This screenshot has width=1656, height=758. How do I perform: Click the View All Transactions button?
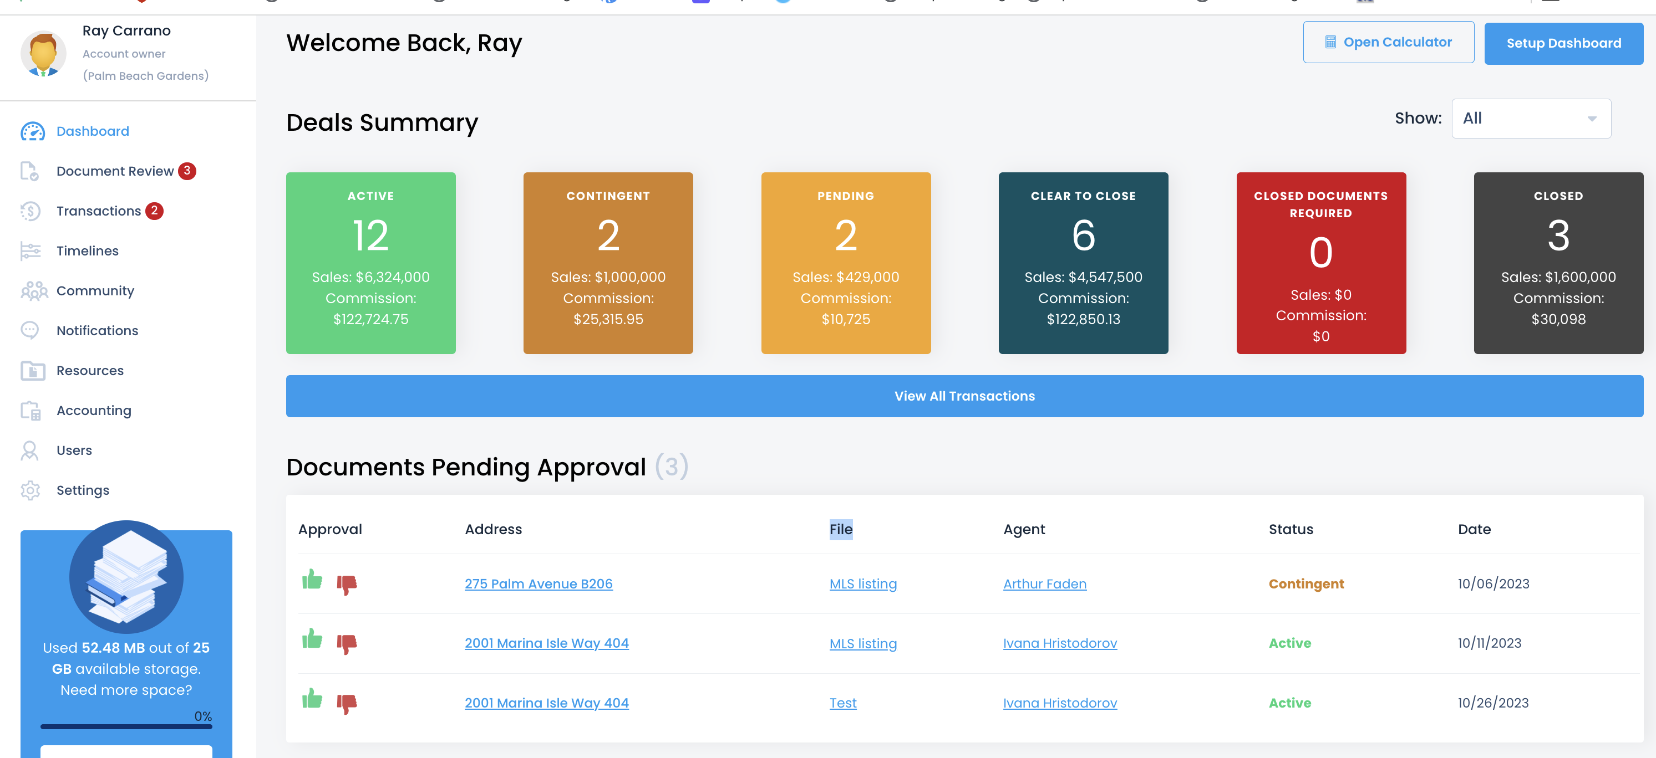point(964,396)
